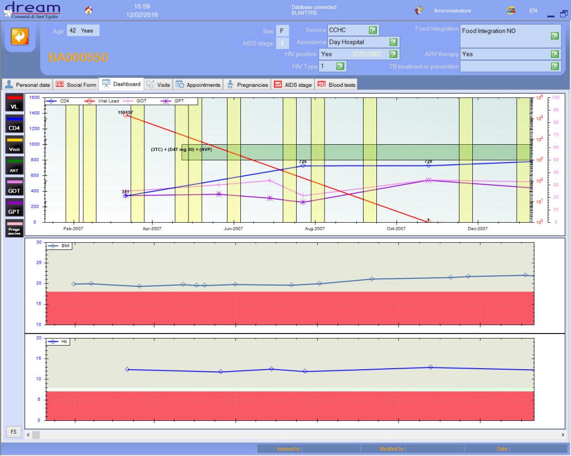Click the language flag icon near EN
Screen dimensions: 571x456
511,9
